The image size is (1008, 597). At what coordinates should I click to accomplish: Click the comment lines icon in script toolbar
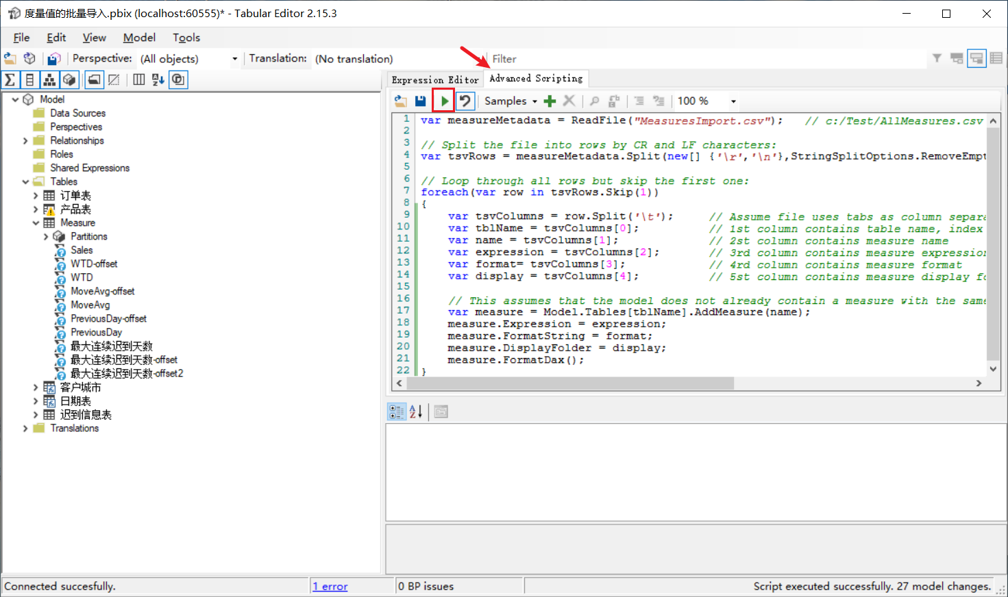639,101
